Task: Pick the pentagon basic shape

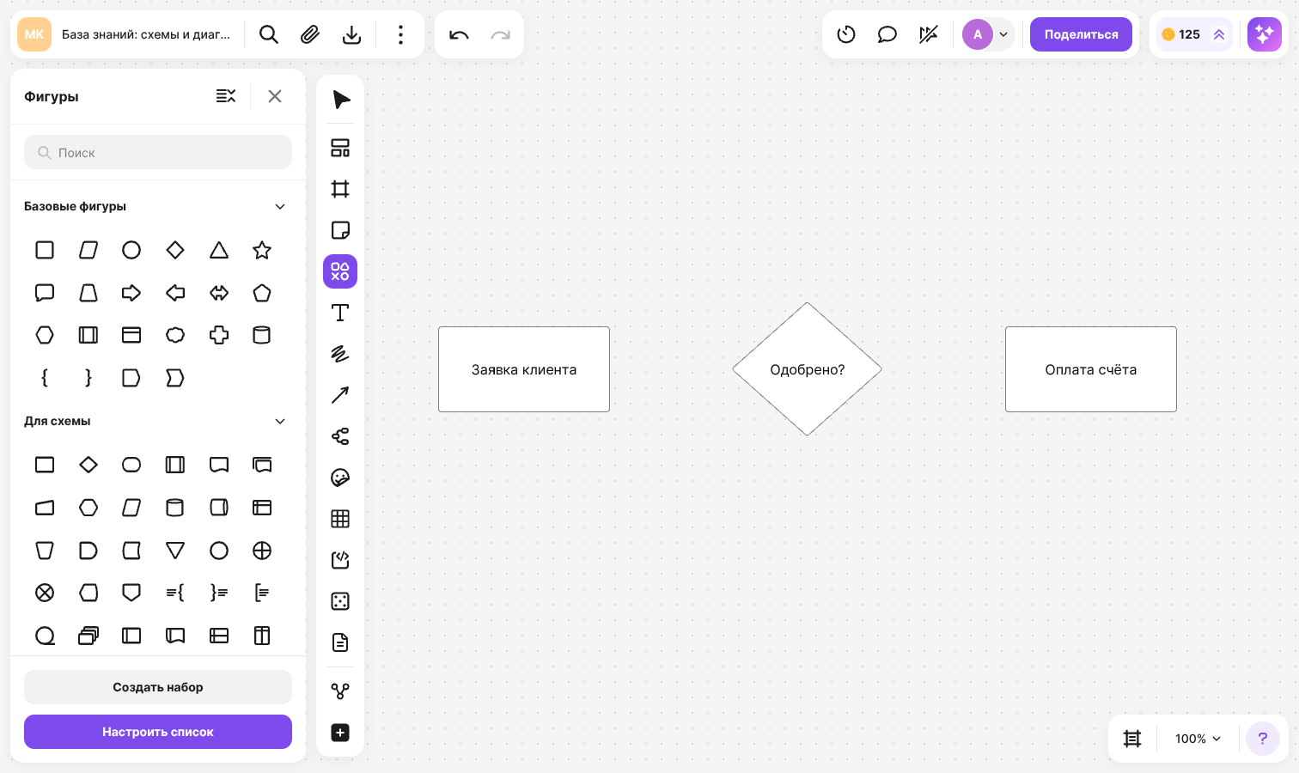Action: point(262,293)
